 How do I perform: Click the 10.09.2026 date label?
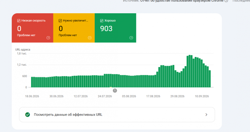pyautogui.click(x=202, y=96)
